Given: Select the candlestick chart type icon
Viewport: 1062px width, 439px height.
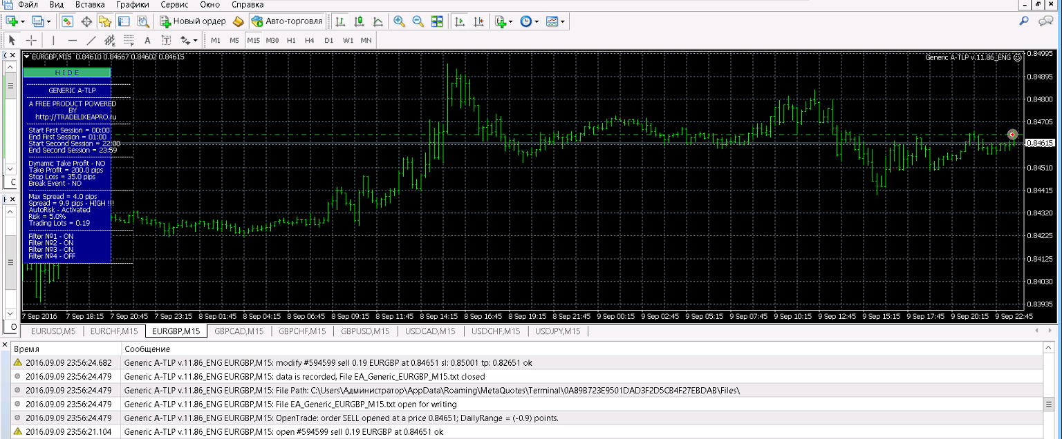Looking at the screenshot, I should point(358,21).
